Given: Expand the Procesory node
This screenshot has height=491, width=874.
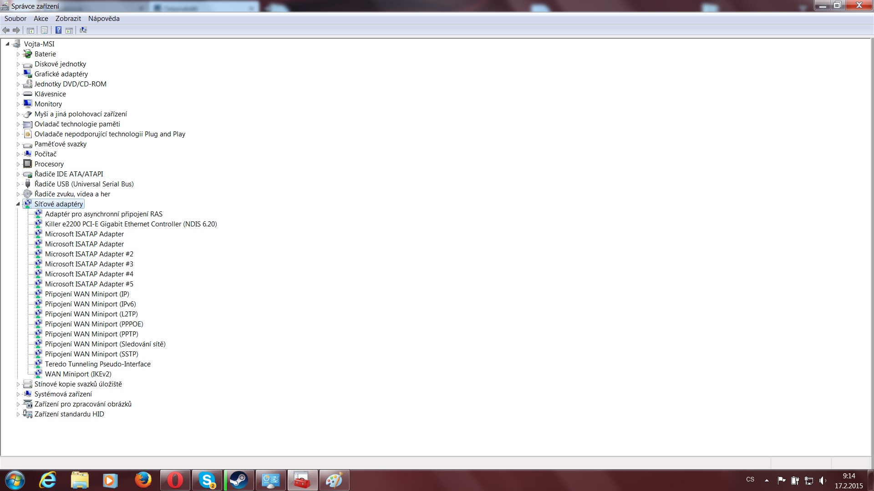Looking at the screenshot, I should 18,164.
